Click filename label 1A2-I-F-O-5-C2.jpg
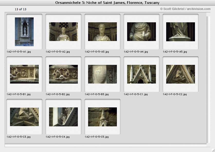Image resolution: width=215 pixels, height=152 pixels. click(x=175, y=94)
